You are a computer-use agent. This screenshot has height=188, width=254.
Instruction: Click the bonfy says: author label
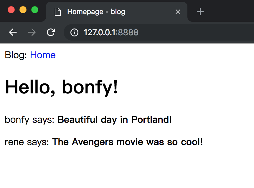click(29, 120)
